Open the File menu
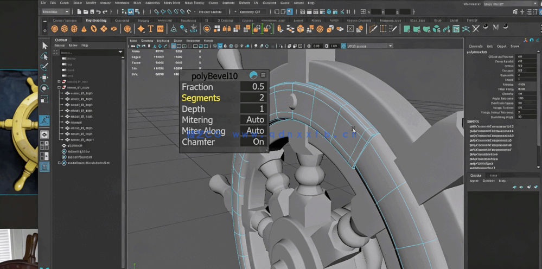 point(43,3)
